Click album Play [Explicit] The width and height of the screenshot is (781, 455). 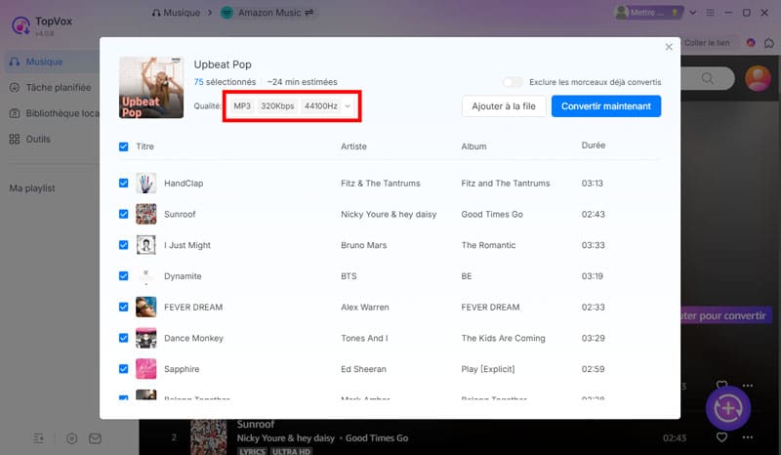(x=487, y=369)
